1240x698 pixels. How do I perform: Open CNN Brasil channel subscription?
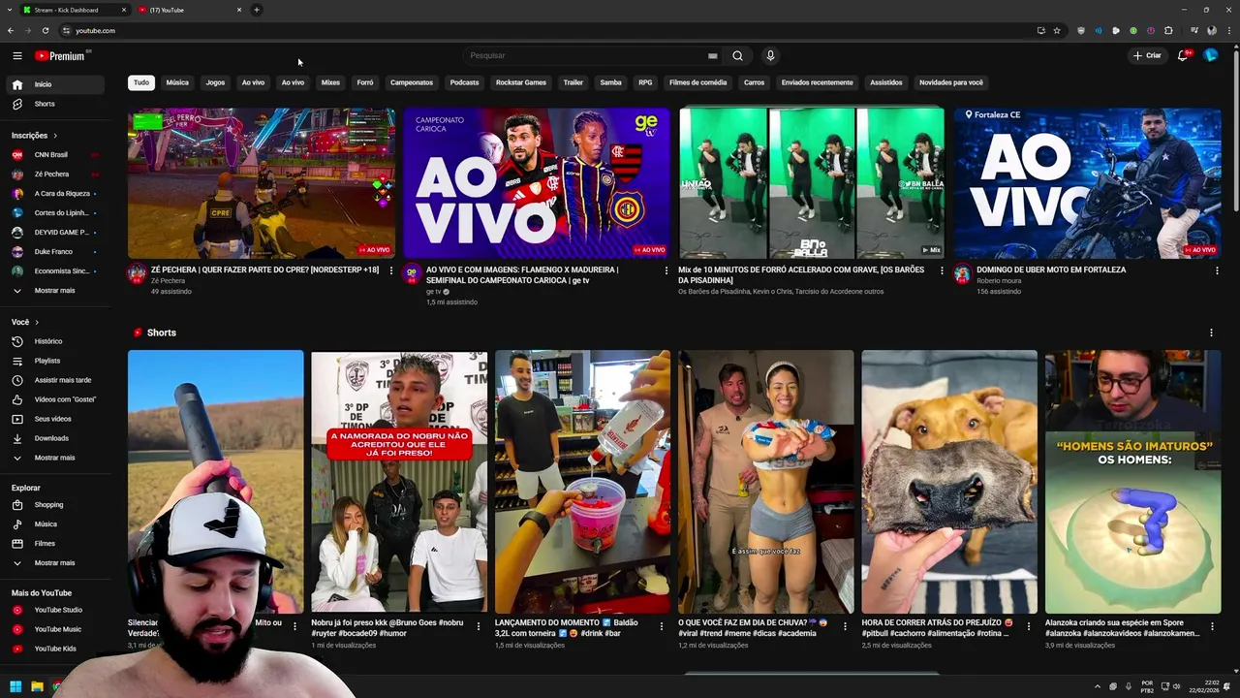point(56,154)
